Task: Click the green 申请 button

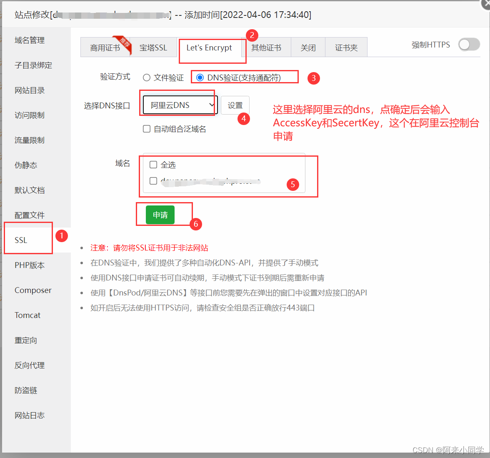Action: click(x=160, y=215)
